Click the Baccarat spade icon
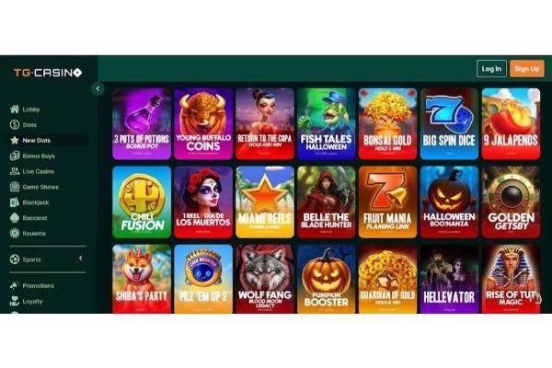The height and width of the screenshot is (368, 552). (x=15, y=218)
